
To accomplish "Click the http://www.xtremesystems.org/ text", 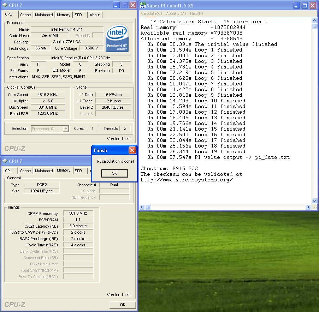I will [187, 180].
